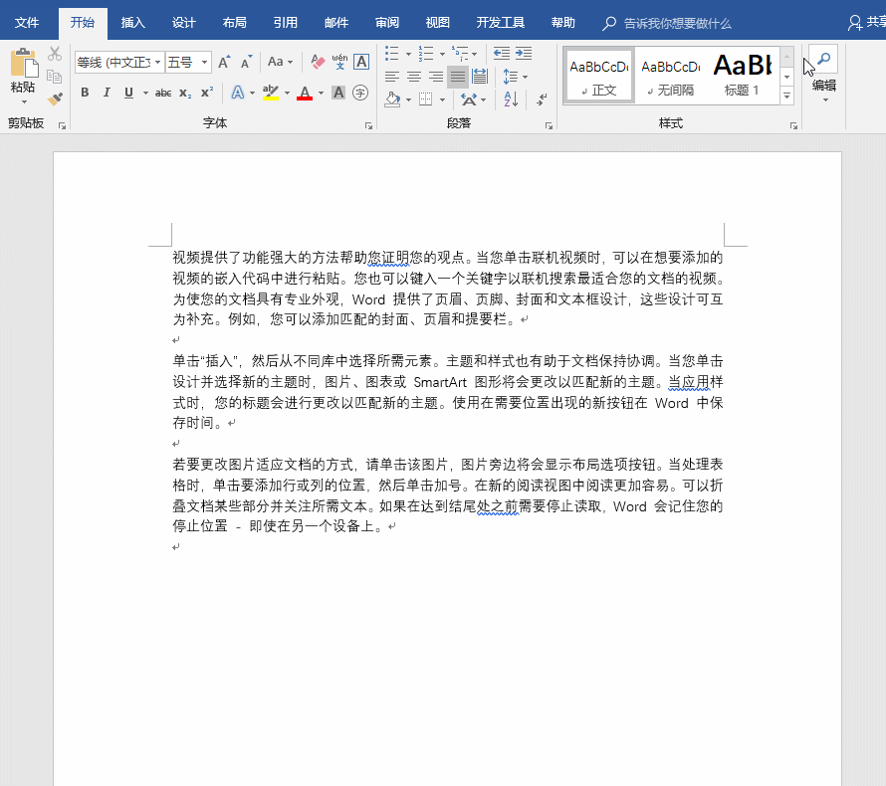The image size is (886, 786).
Task: Click the Increase Font Size icon
Action: coord(223,60)
